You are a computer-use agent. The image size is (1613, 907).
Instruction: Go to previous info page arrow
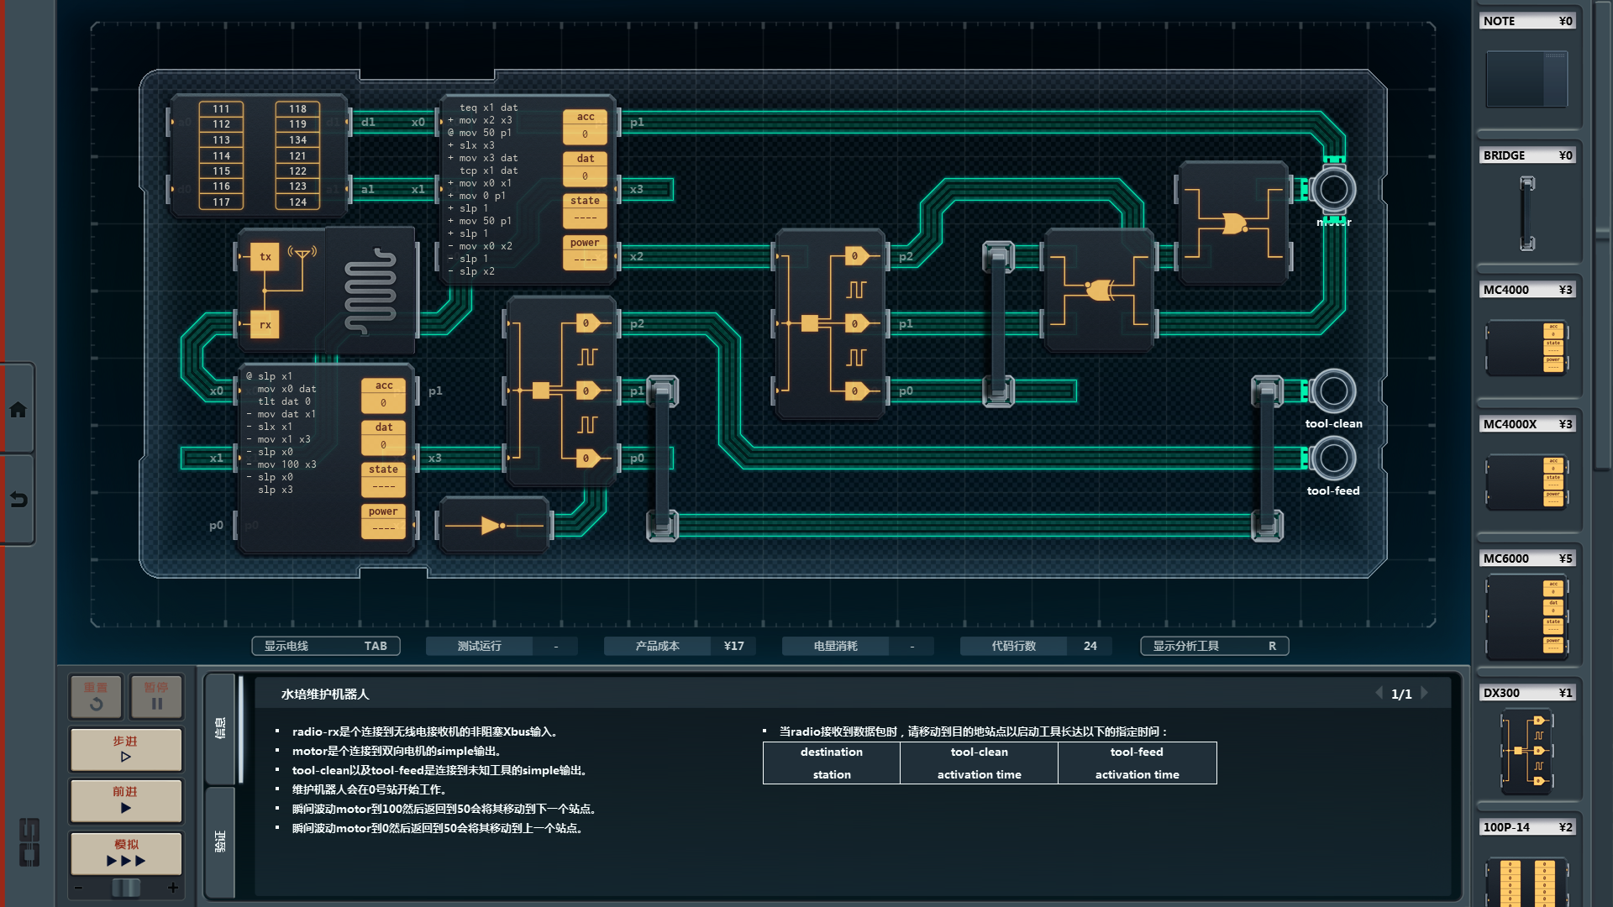[1379, 694]
